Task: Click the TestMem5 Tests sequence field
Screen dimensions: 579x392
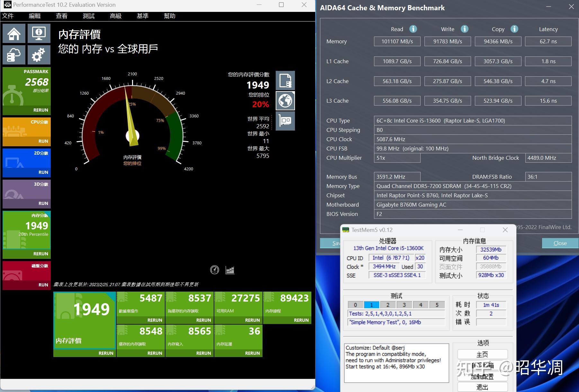Action: 396,314
